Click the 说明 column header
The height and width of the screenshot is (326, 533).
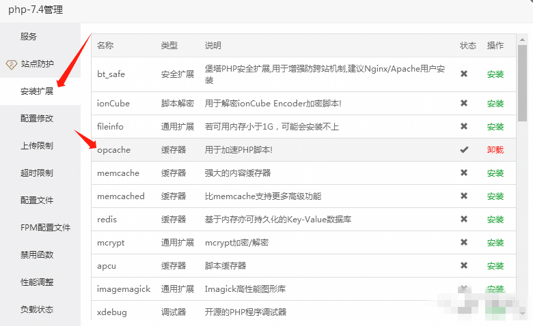[x=213, y=46]
